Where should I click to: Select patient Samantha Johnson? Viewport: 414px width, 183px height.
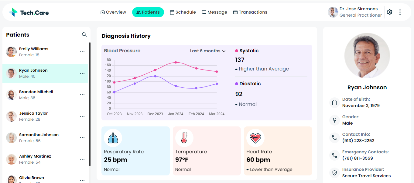[x=45, y=138]
